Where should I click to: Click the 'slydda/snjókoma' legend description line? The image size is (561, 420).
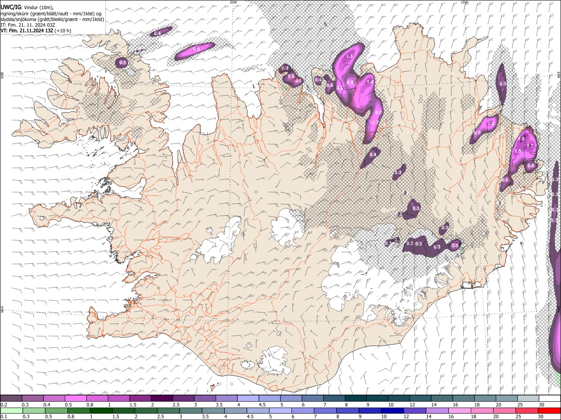(52, 19)
